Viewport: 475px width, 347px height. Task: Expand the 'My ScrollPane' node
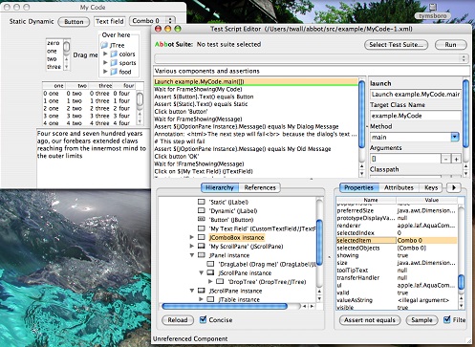tap(192, 246)
